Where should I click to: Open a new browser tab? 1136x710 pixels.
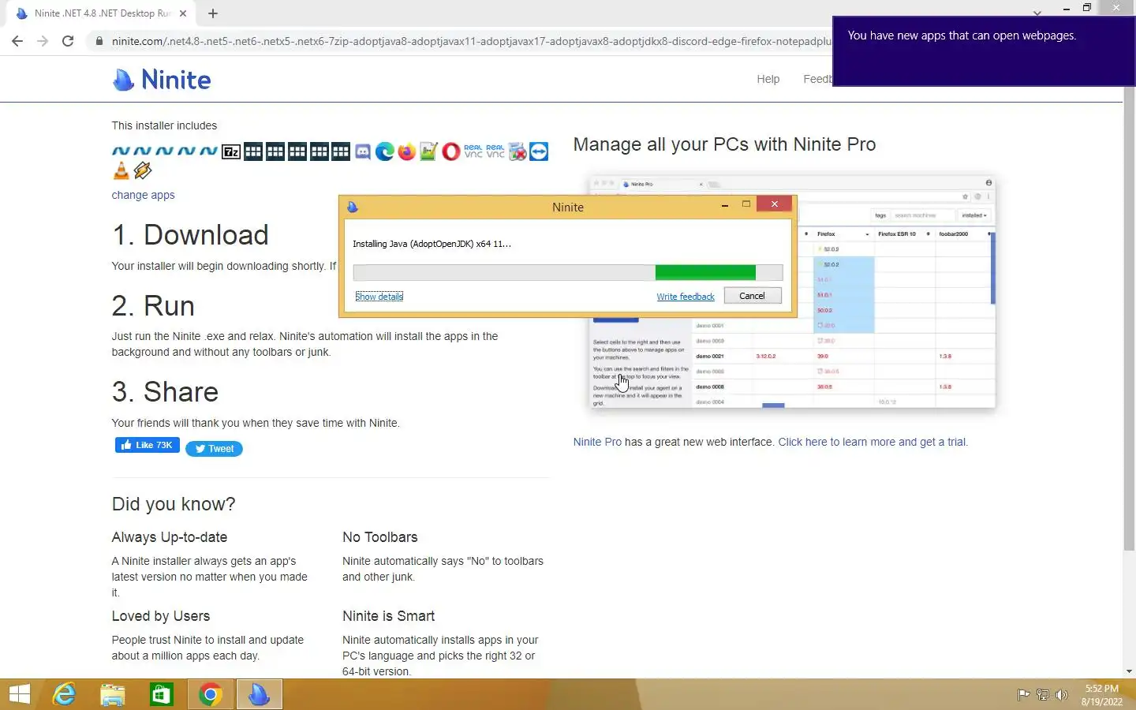coord(213,13)
